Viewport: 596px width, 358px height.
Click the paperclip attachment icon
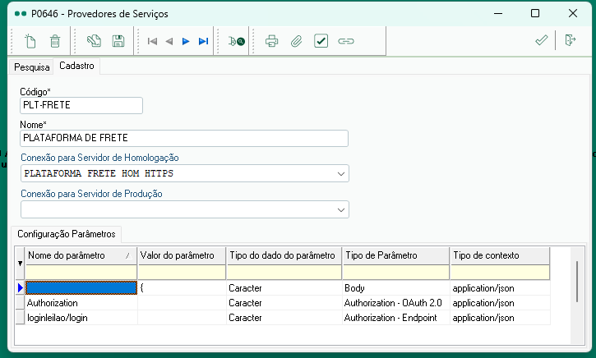coord(297,40)
